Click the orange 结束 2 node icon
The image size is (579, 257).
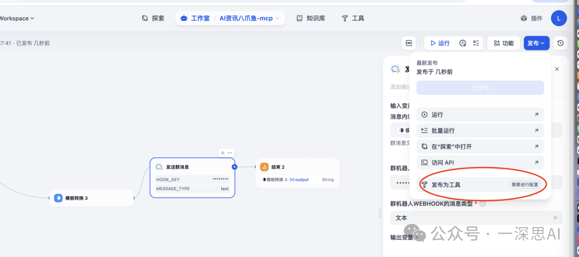(x=264, y=167)
